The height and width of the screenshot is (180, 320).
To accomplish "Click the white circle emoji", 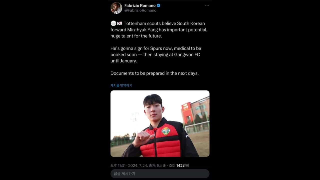I will point(113,23).
